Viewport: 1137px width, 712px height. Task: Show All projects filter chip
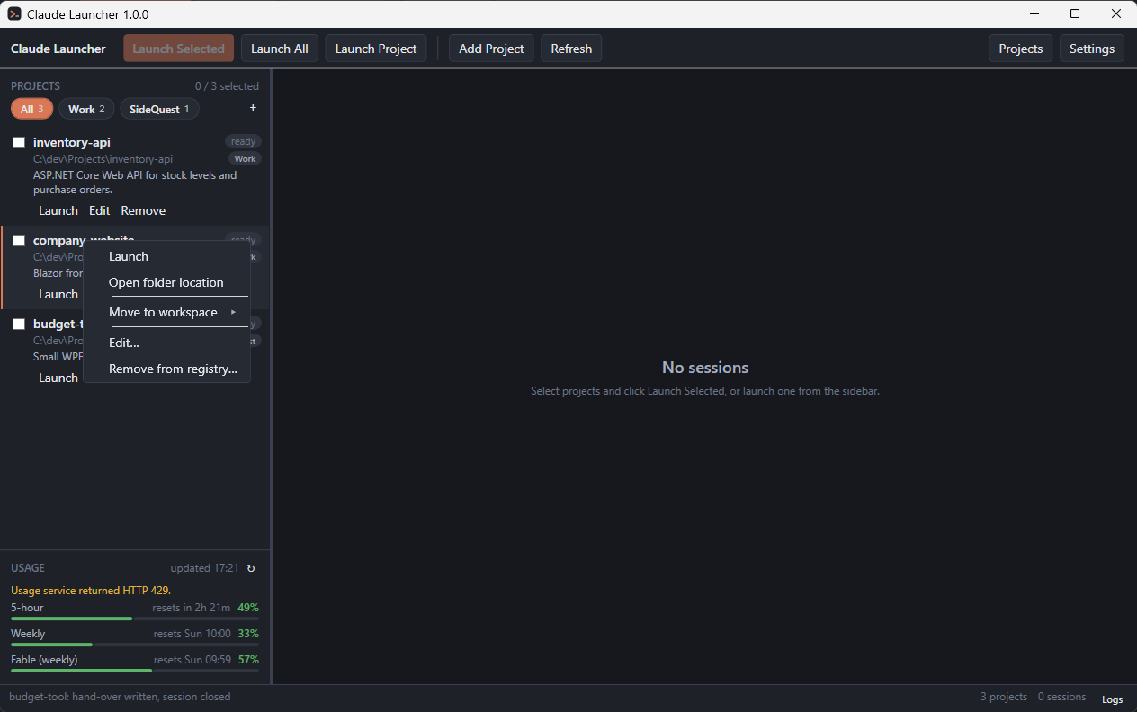click(31, 109)
